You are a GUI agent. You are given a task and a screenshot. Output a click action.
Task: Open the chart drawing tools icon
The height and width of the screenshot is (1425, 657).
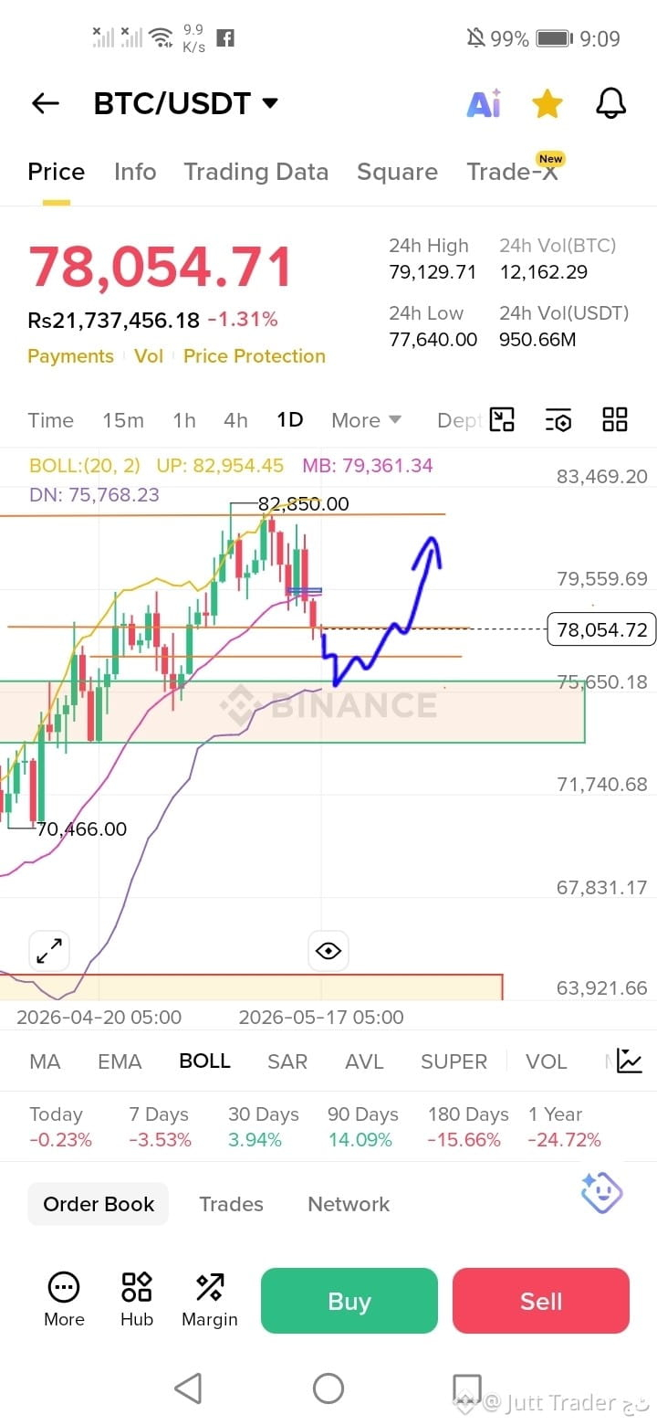[x=502, y=419]
